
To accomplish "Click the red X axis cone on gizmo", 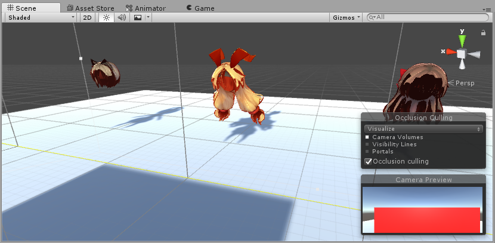I will [x=450, y=51].
